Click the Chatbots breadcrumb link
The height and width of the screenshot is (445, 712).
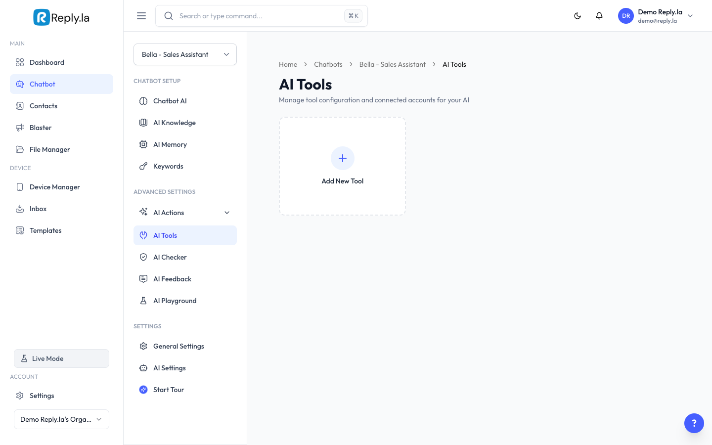(x=328, y=64)
